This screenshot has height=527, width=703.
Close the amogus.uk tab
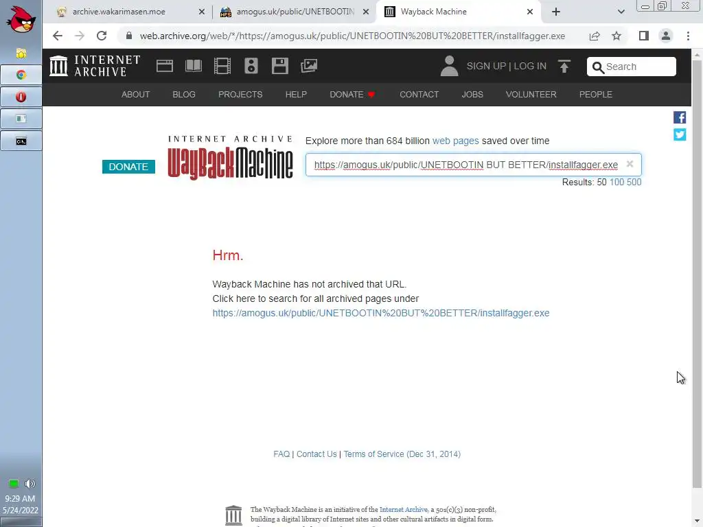pyautogui.click(x=366, y=12)
